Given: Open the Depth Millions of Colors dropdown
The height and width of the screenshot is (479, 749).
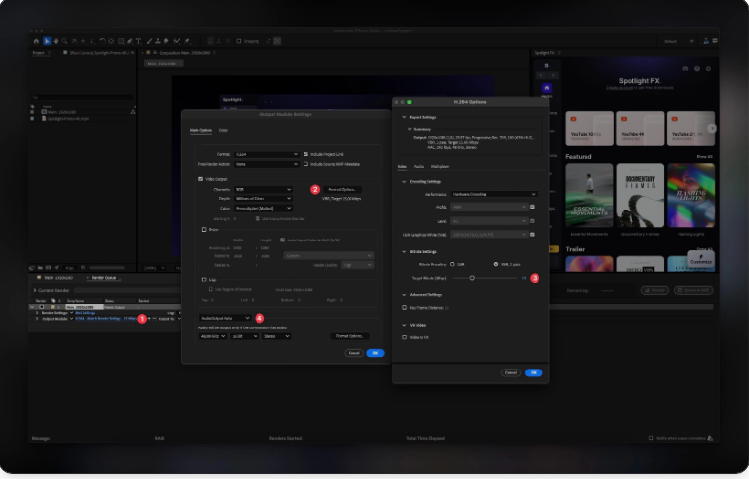Looking at the screenshot, I should point(262,199).
